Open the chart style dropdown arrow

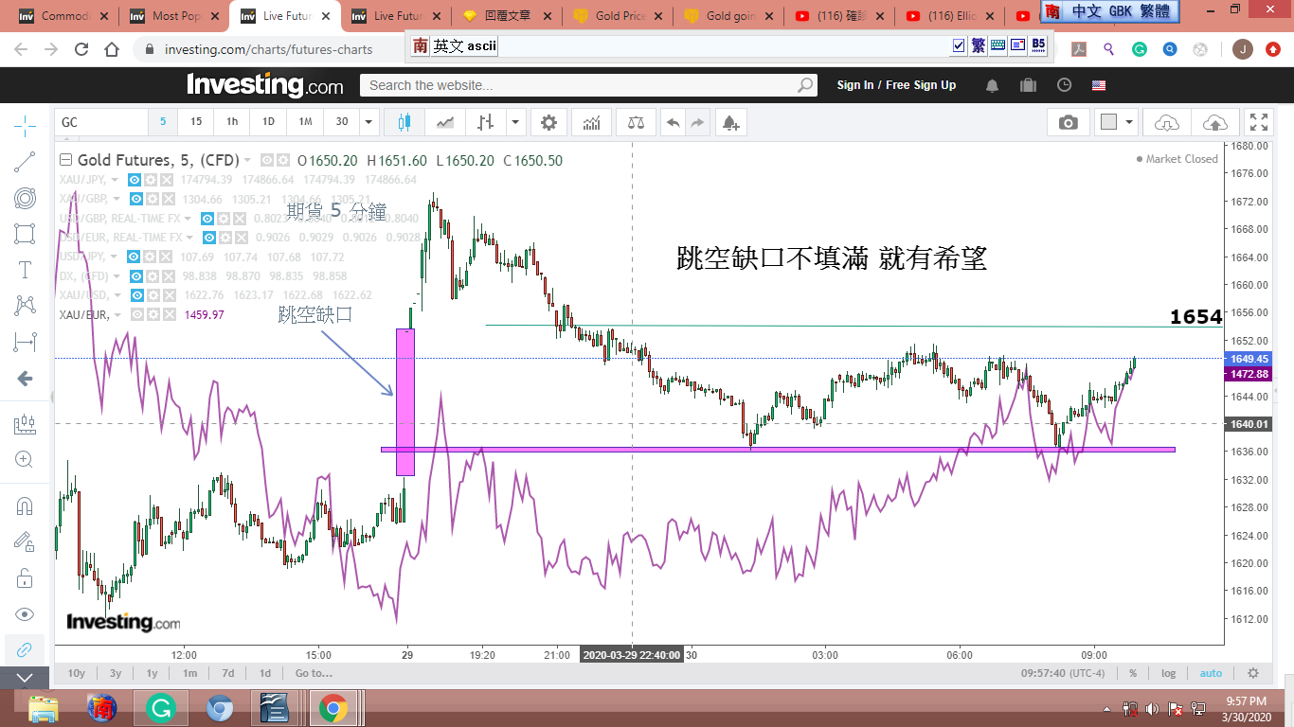(x=514, y=122)
